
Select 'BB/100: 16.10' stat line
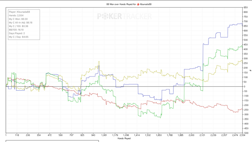[x=16, y=30]
